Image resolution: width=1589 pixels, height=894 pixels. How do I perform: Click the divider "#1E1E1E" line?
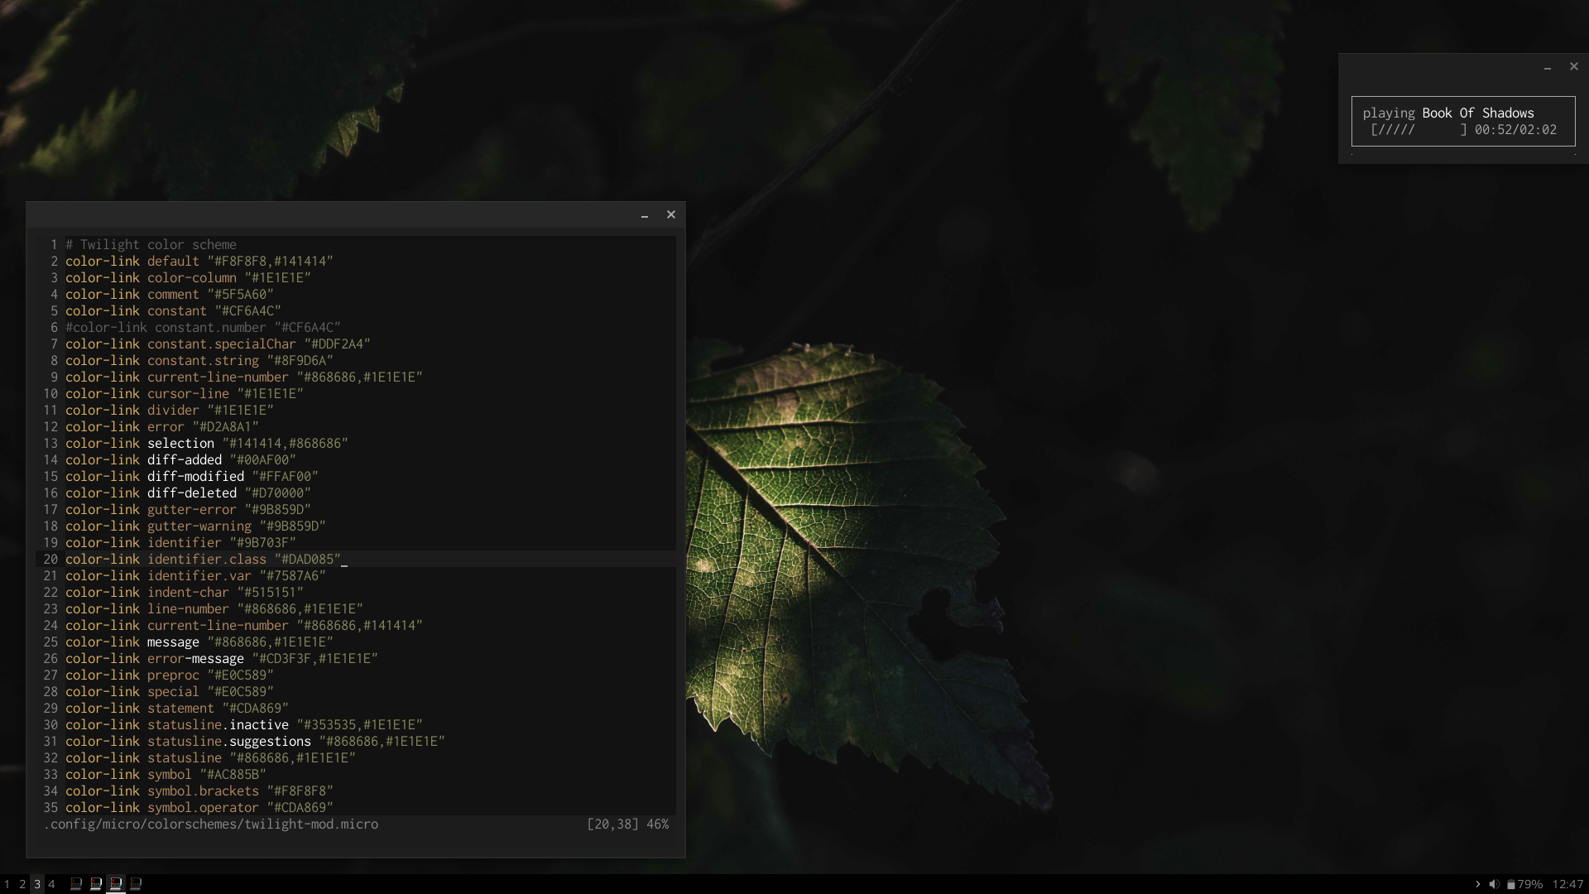(170, 411)
